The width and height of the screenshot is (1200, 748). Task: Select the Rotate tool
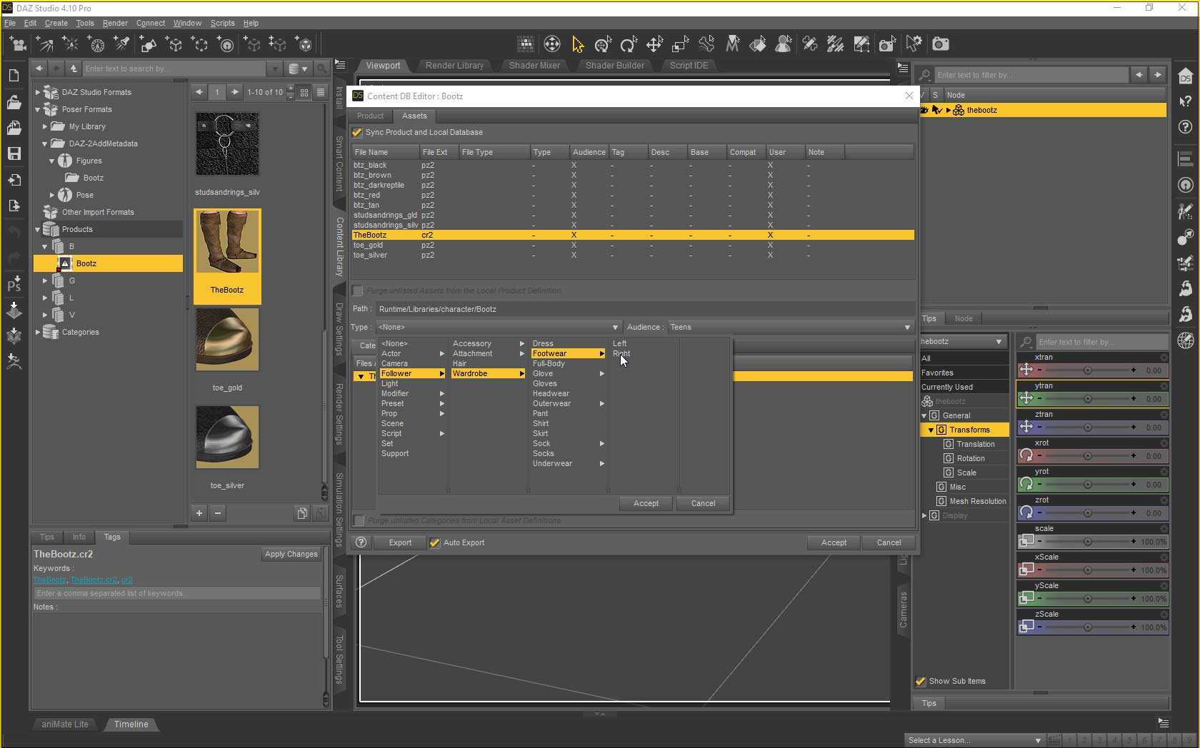[x=629, y=45]
